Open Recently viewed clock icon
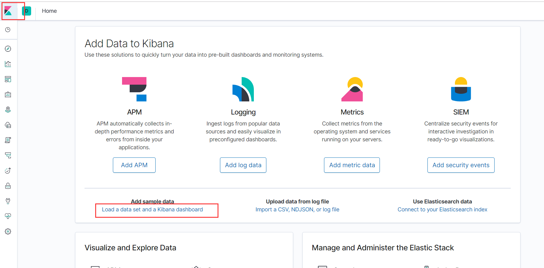The image size is (544, 268). [x=8, y=30]
